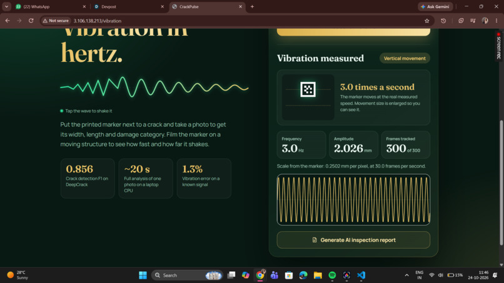This screenshot has width=504, height=283.
Task: Select the CrackPulse browser tab
Action: coord(208,6)
